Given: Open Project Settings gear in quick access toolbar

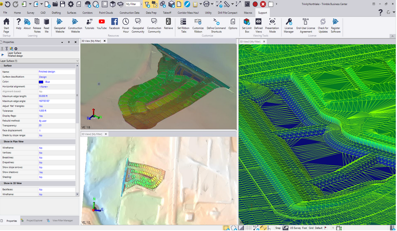Looking at the screenshot, I should [x=71, y=4].
